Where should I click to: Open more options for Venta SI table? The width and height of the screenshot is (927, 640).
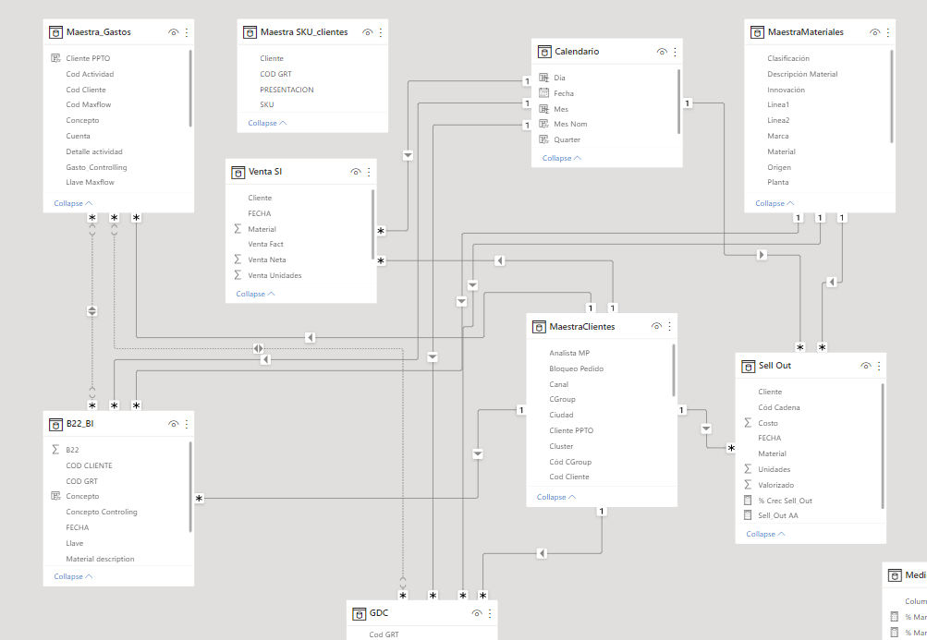pos(369,172)
